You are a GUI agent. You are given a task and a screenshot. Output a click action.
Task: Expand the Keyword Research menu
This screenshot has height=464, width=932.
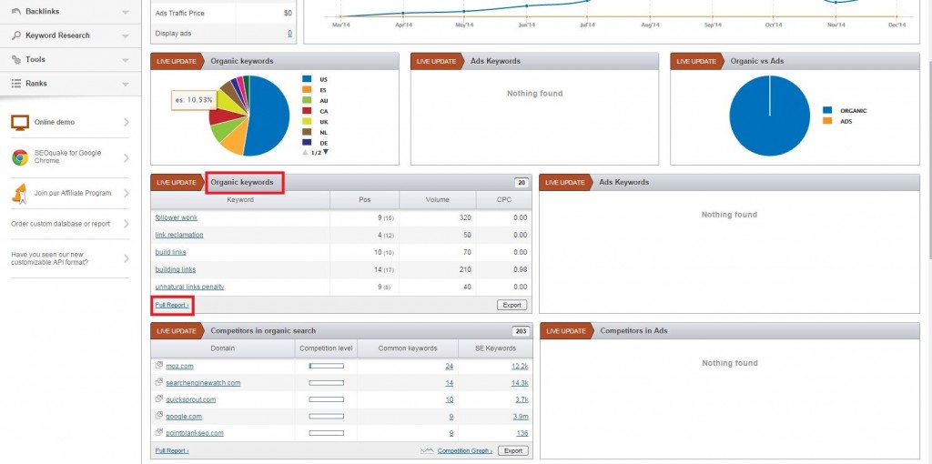tap(126, 36)
